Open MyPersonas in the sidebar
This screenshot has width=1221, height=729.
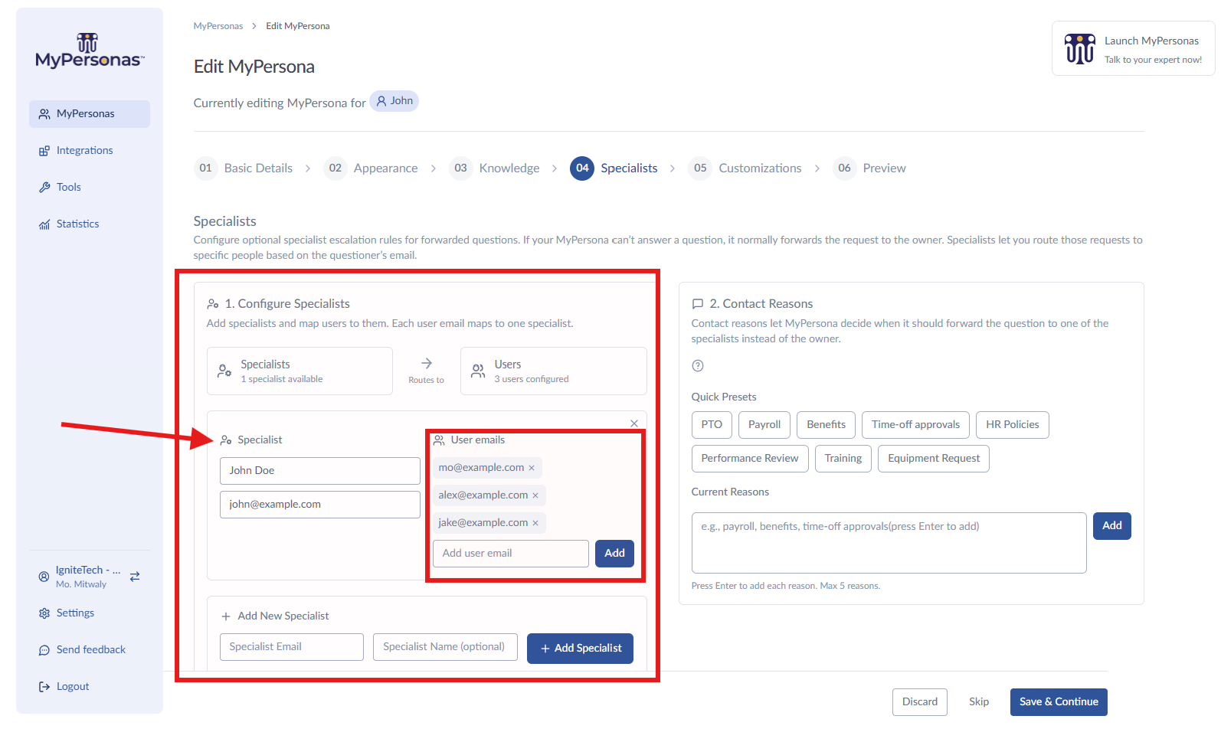[90, 114]
